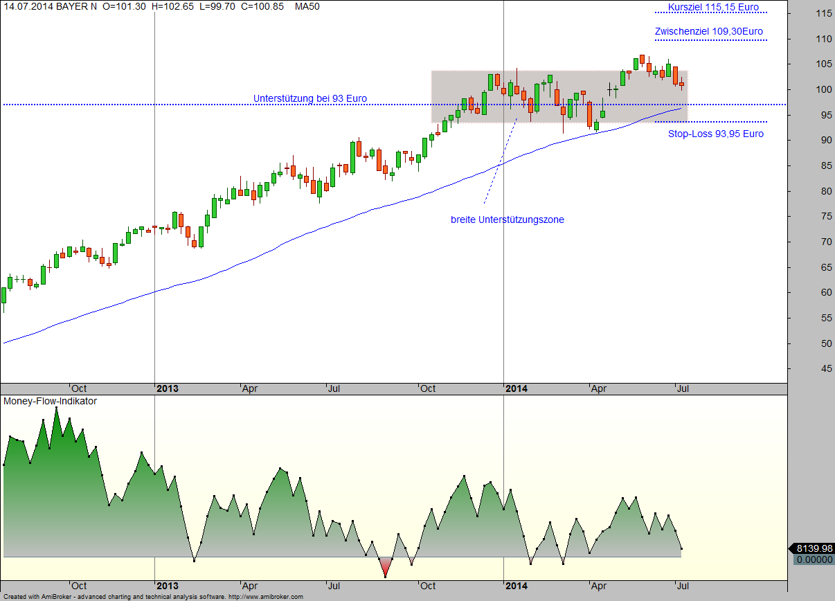The image size is (835, 601).
Task: Click the 0.00000 zero-line value tag
Action: coord(814,559)
